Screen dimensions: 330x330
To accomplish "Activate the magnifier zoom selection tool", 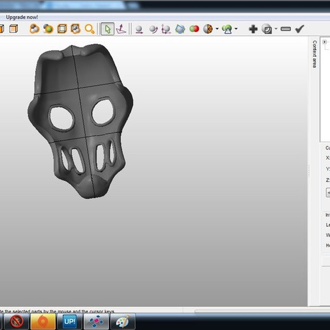I will click(x=90, y=29).
